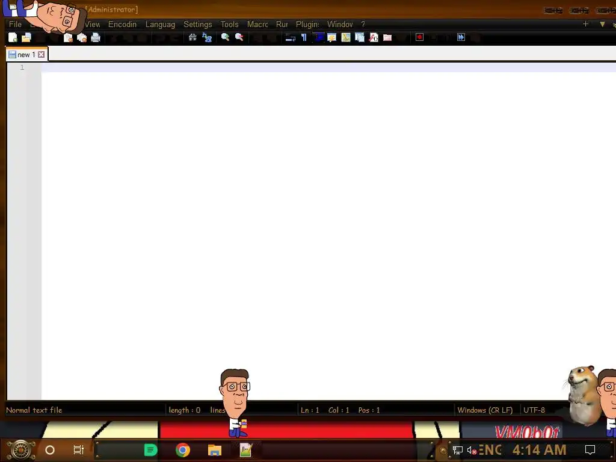Click the Folder as Workspace icon
The height and width of the screenshot is (462, 616).
[387, 37]
